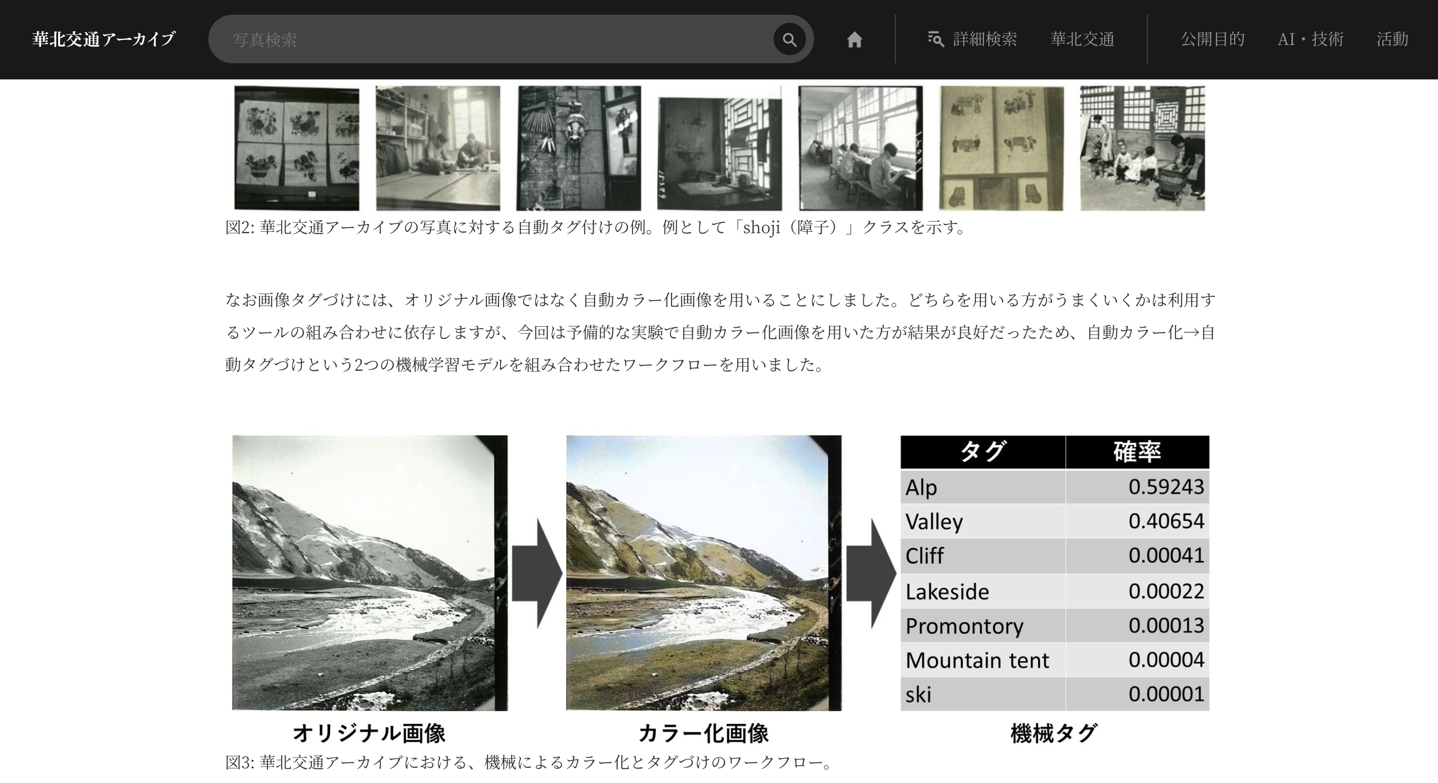Open the yellowed owl prints thumbnail

(x=1001, y=148)
